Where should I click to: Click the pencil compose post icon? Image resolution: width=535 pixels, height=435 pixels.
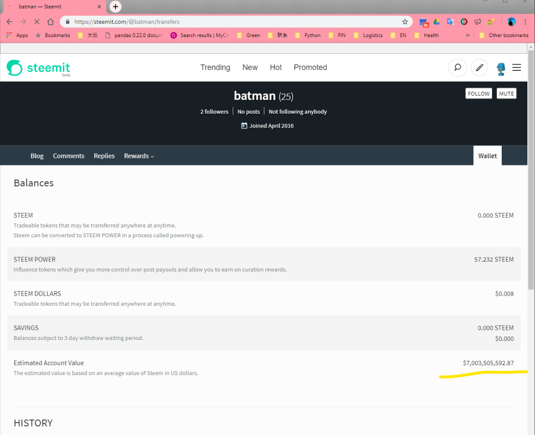pos(479,68)
